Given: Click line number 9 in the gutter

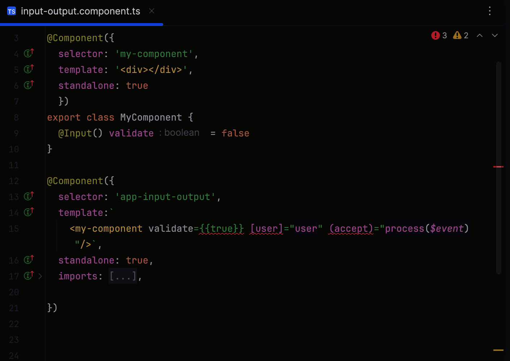Looking at the screenshot, I should (x=16, y=133).
